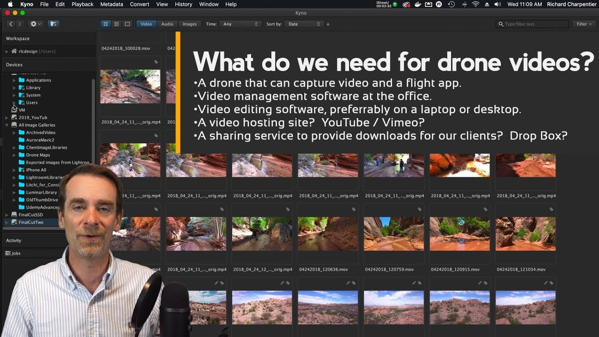
Task: Click the Devices section header
Action: pyautogui.click(x=14, y=65)
